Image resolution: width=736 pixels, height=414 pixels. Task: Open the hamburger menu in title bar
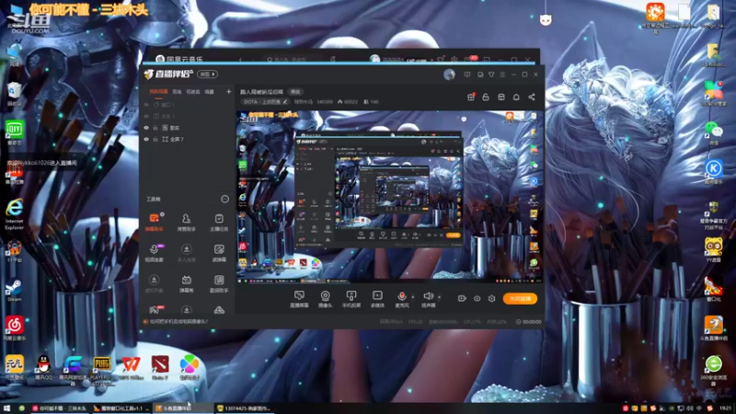[x=502, y=75]
